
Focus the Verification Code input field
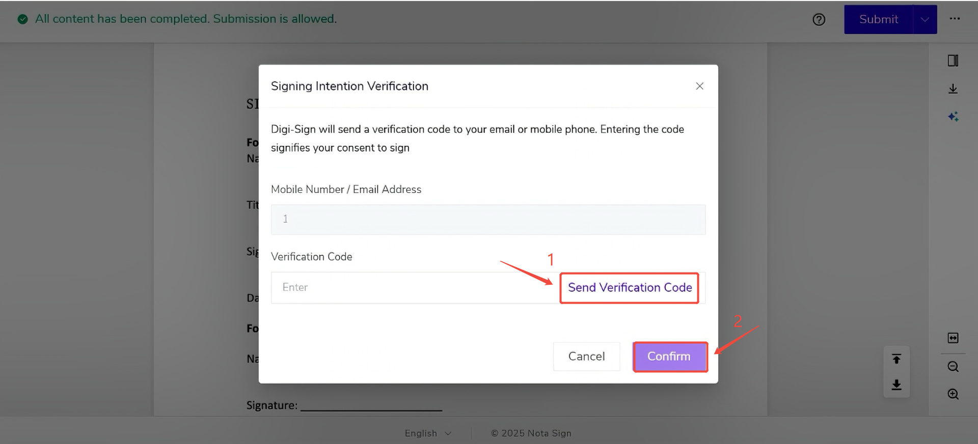415,288
